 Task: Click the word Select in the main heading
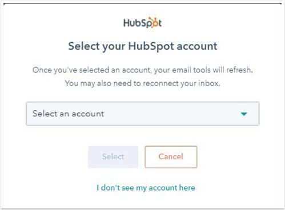[x=84, y=46]
